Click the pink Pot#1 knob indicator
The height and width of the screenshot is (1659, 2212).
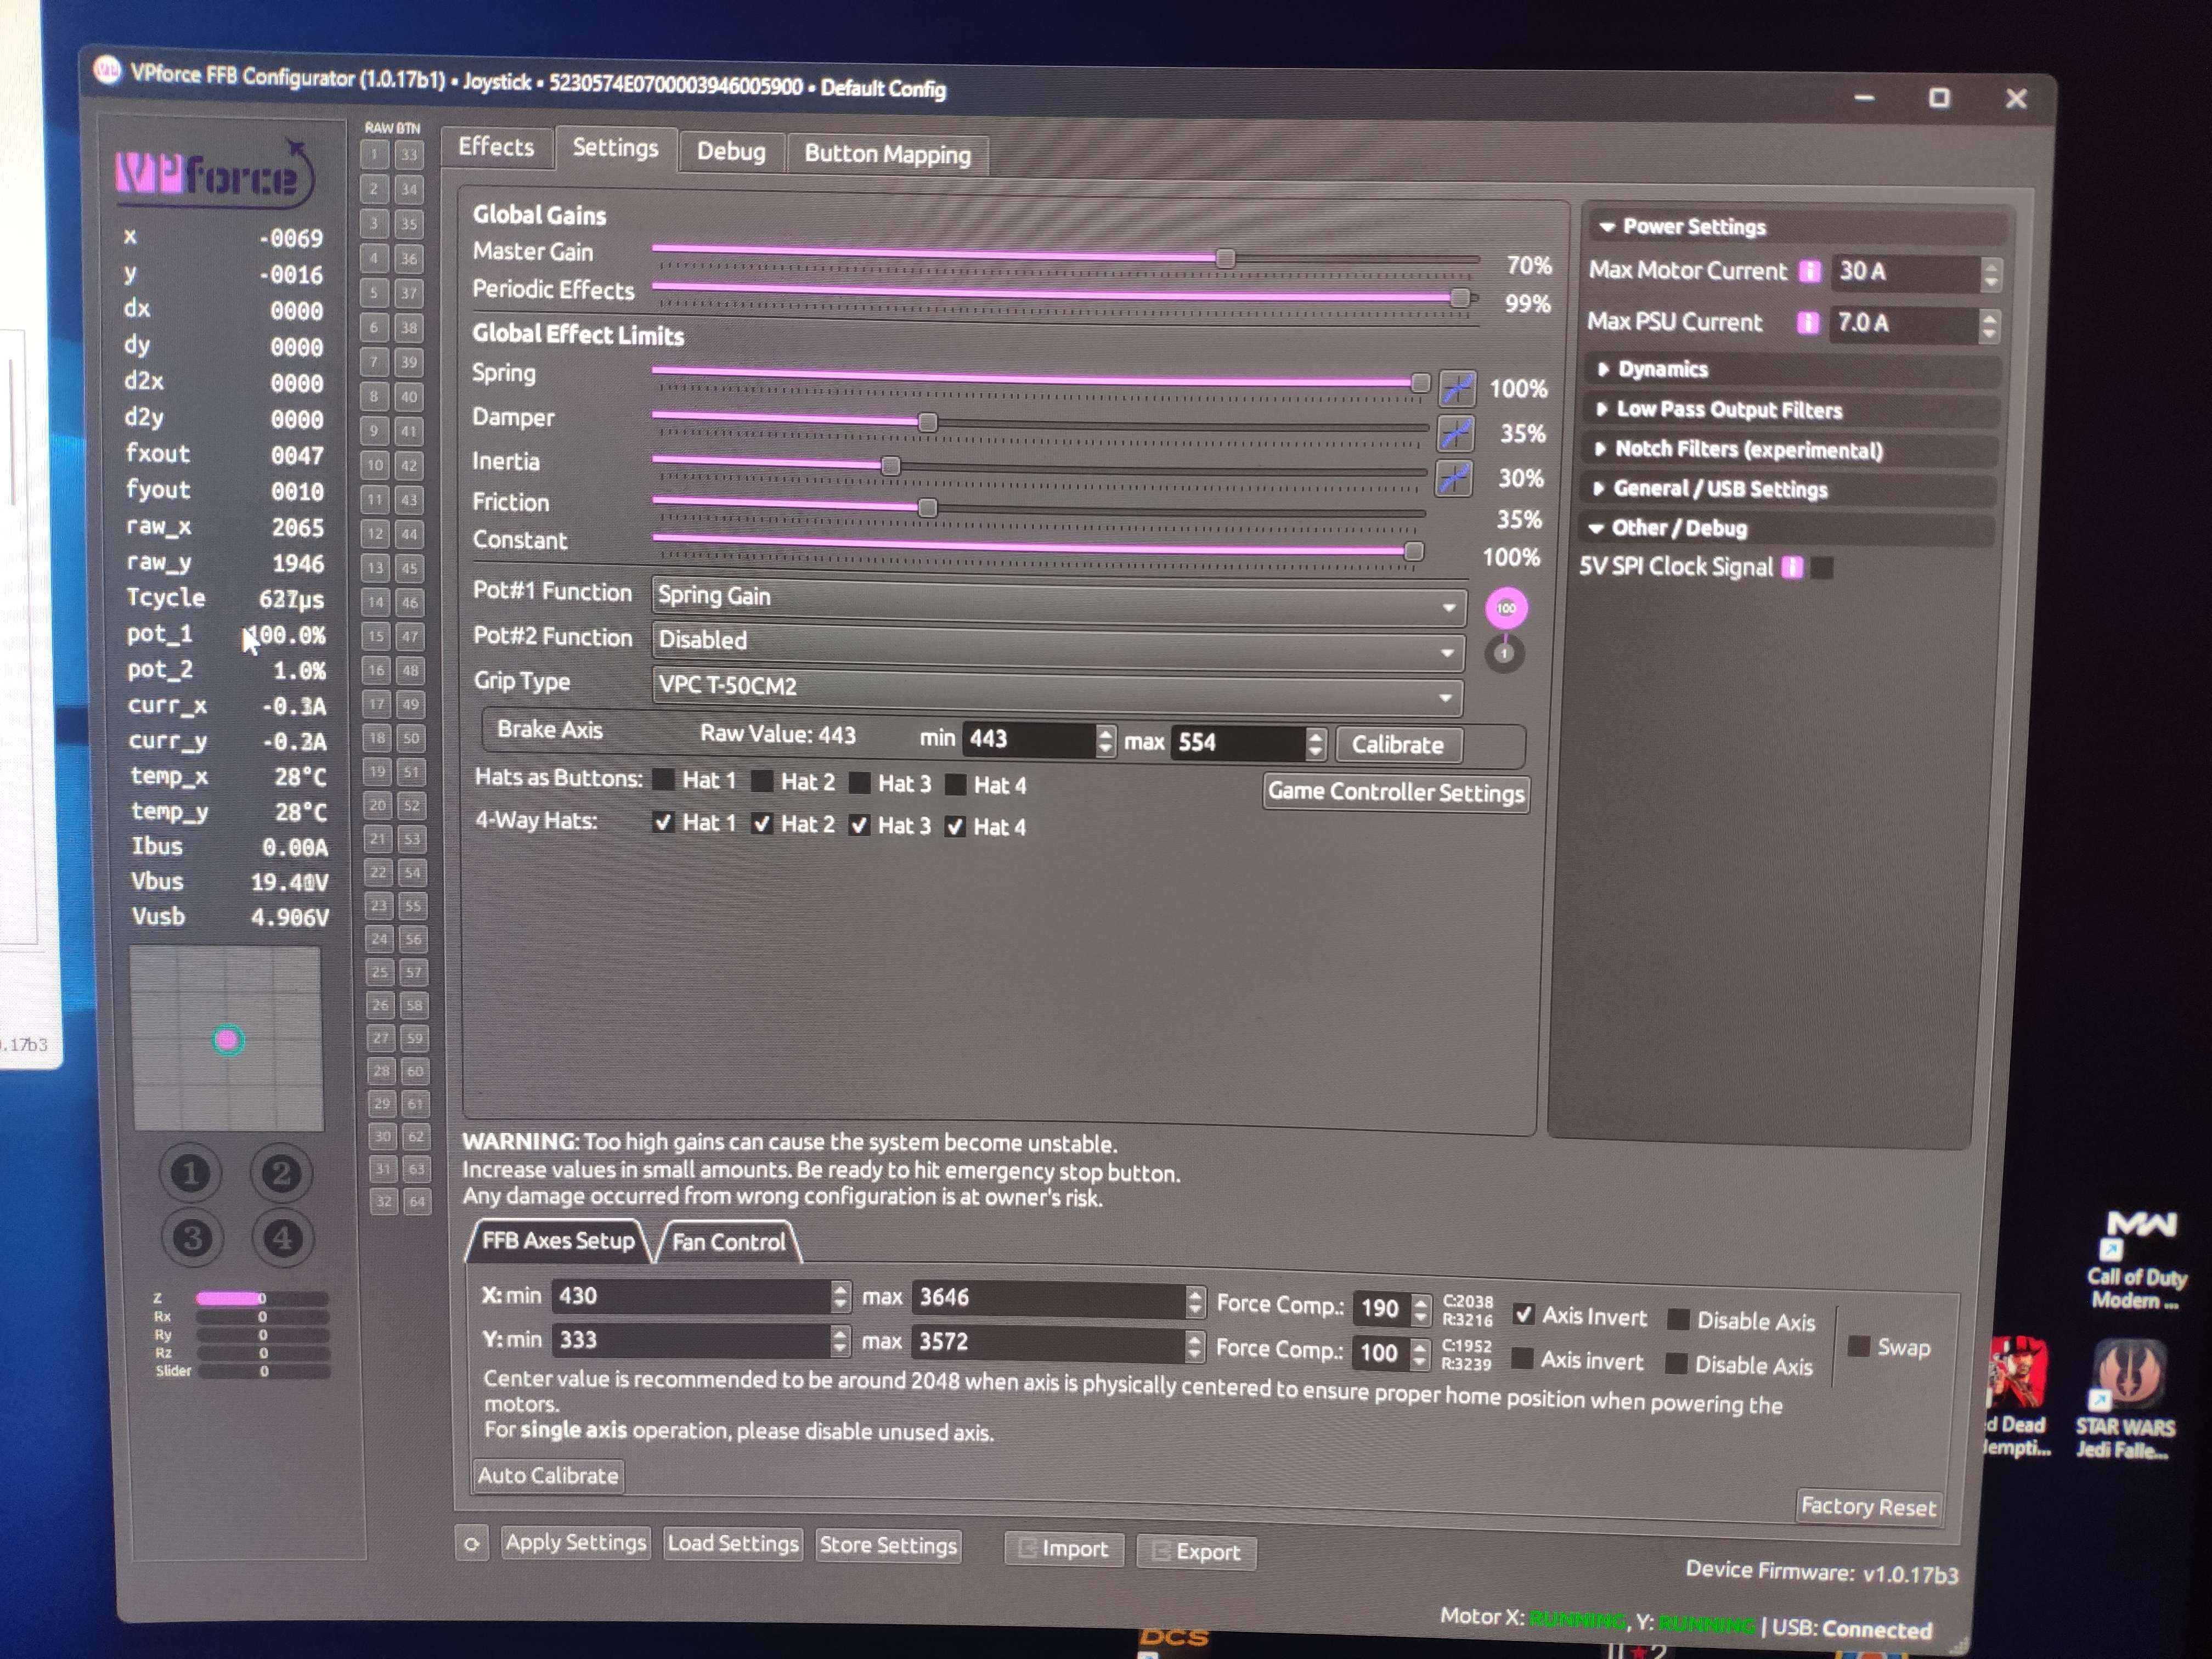(1506, 608)
